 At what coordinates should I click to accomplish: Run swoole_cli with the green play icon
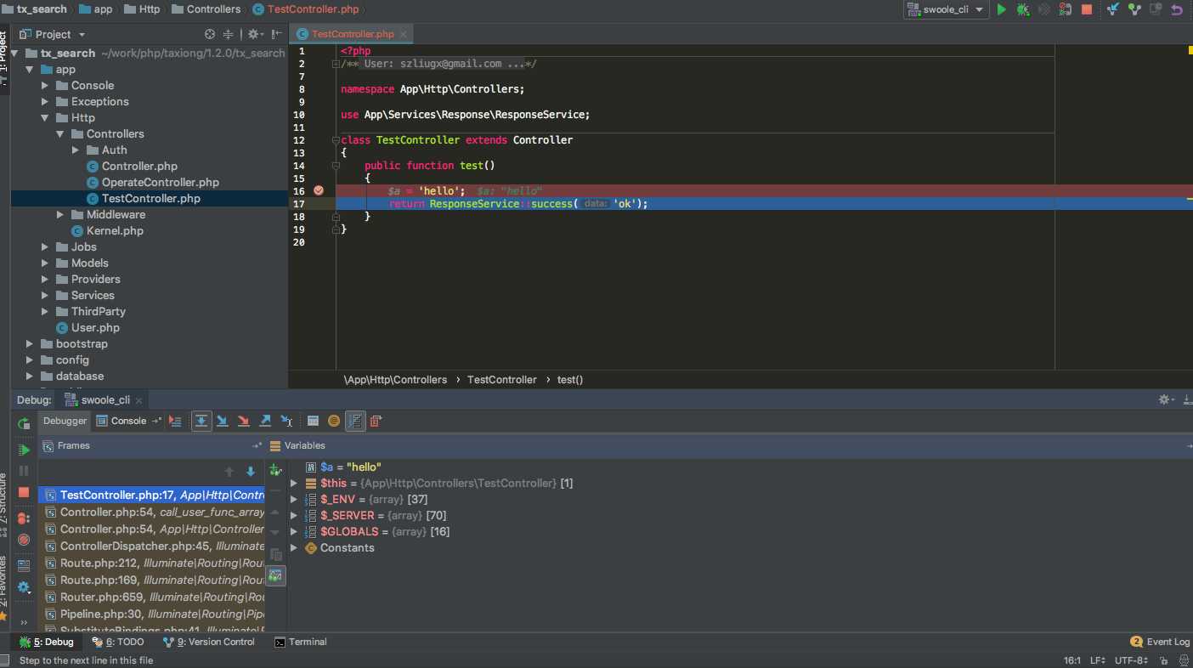click(1002, 9)
